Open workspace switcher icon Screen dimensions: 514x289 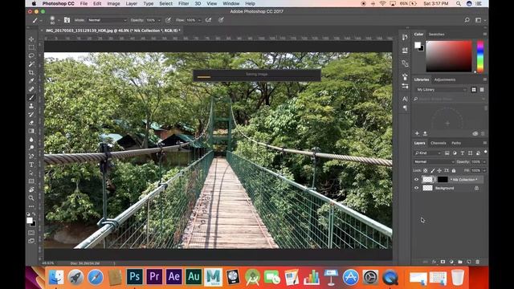(x=479, y=20)
